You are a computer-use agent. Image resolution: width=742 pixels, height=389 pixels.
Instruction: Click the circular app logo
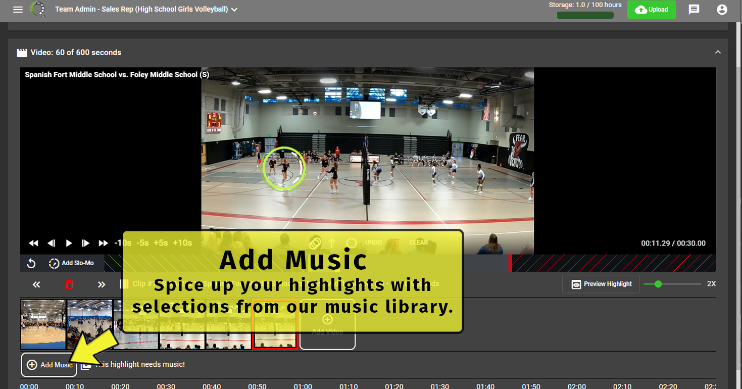(38, 9)
